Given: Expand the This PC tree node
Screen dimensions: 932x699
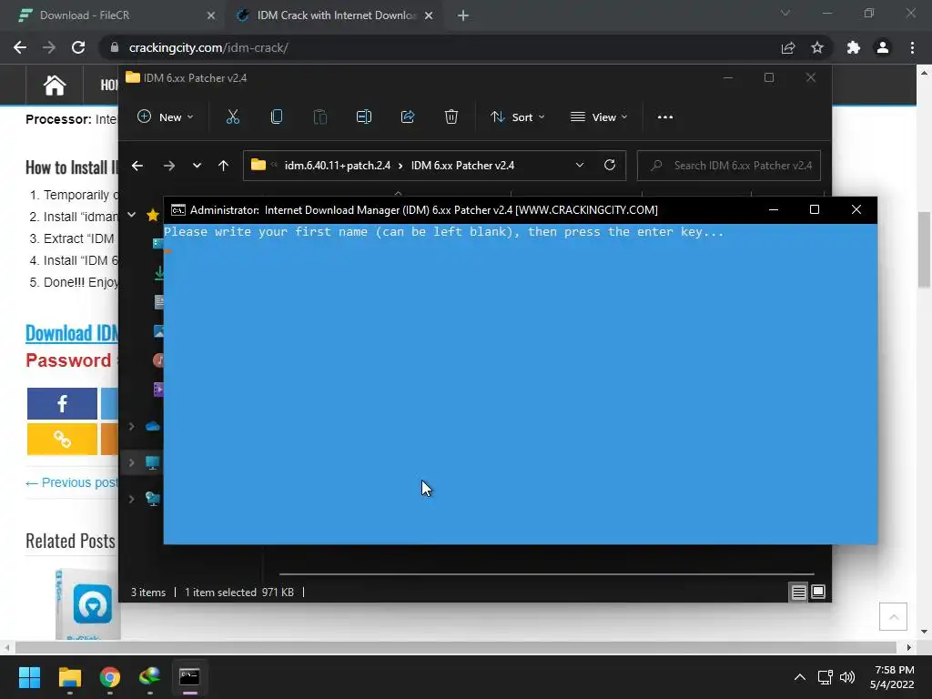Looking at the screenshot, I should pos(131,462).
